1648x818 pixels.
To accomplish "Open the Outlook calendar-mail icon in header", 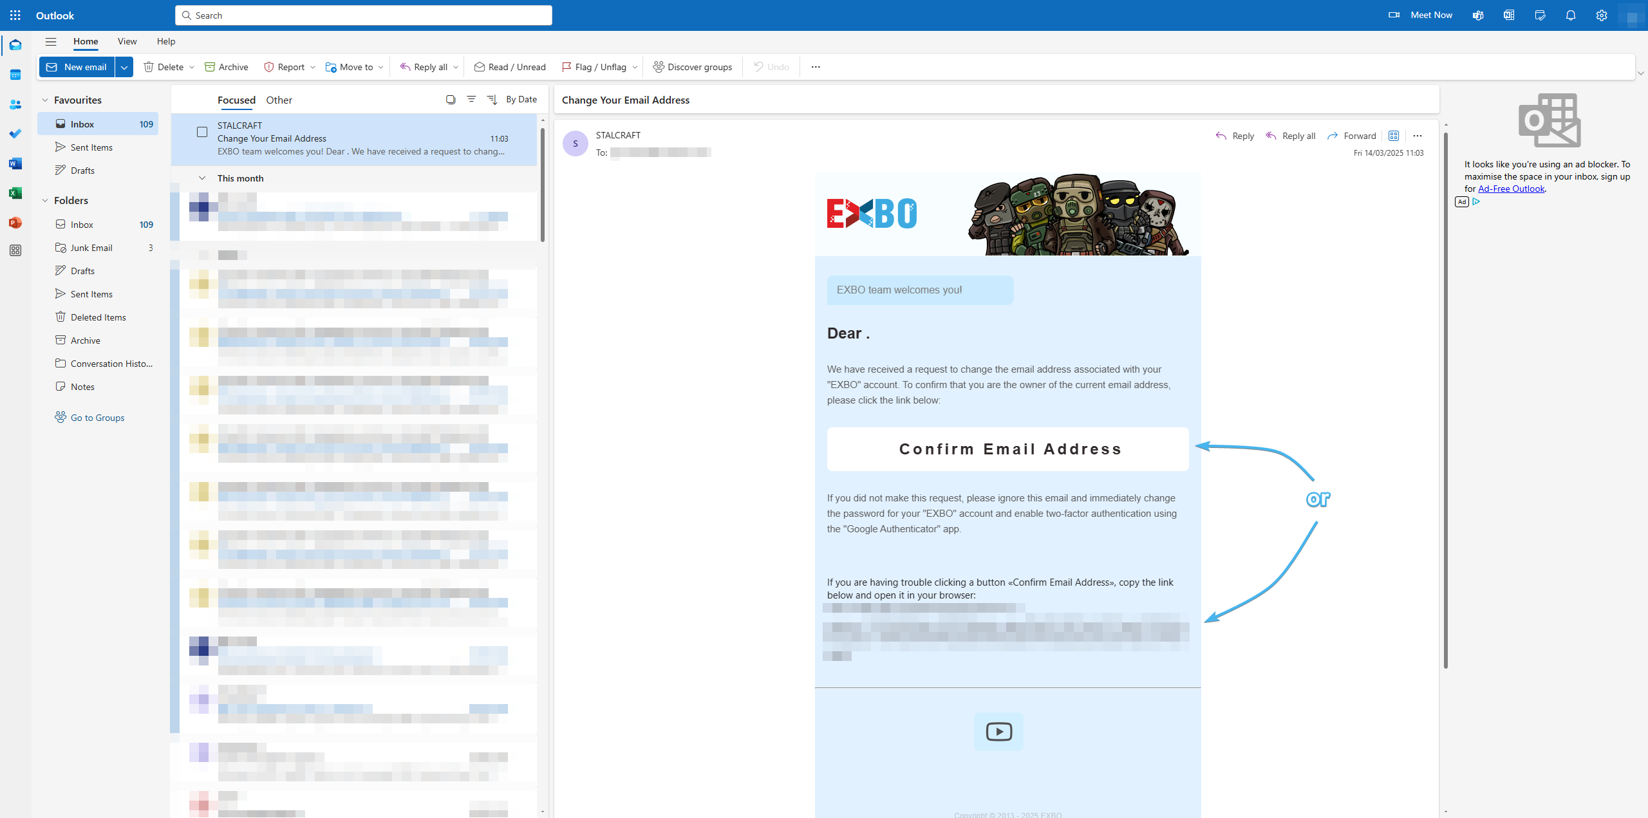I will point(1509,15).
